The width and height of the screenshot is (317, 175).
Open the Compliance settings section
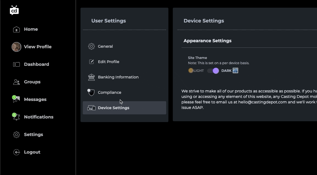[x=109, y=92]
